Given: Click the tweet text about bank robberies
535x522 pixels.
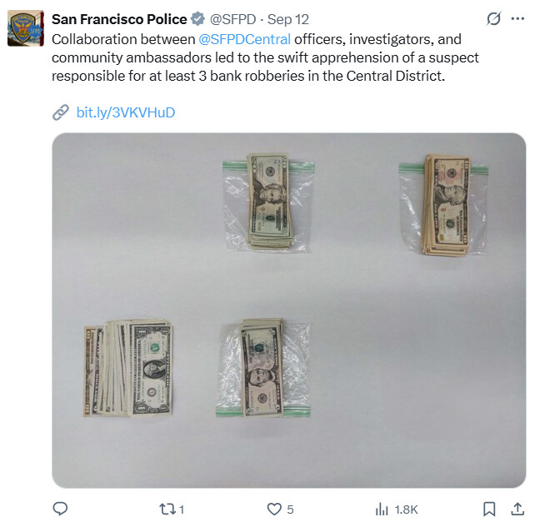Looking at the screenshot, I should click(265, 57).
